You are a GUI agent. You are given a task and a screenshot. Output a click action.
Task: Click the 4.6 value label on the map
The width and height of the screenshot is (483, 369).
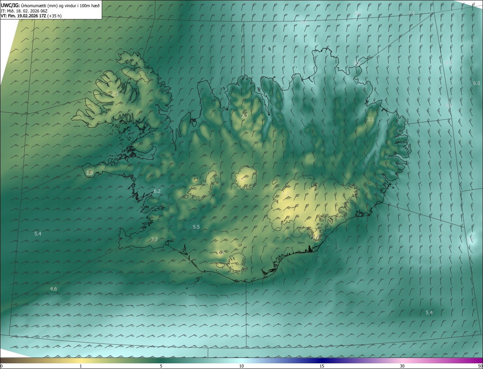pos(54,289)
